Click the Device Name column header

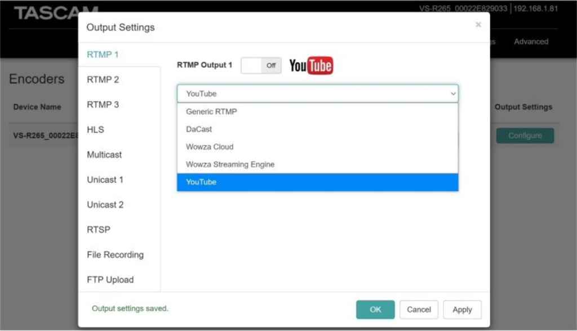point(37,107)
